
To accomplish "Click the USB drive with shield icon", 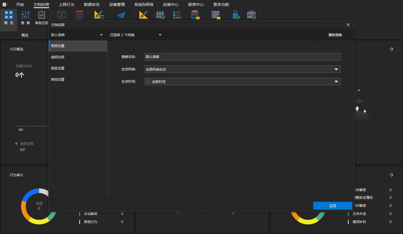I will [x=236, y=15].
